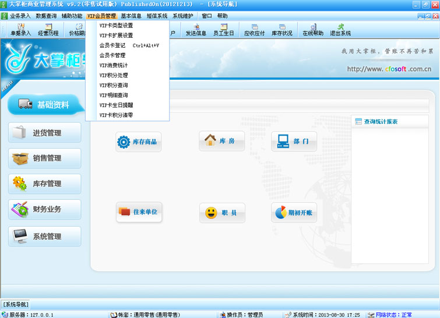The height and width of the screenshot is (318, 440).
Task: Choose VIP卡类型设置 menu entry
Action: 128,26
